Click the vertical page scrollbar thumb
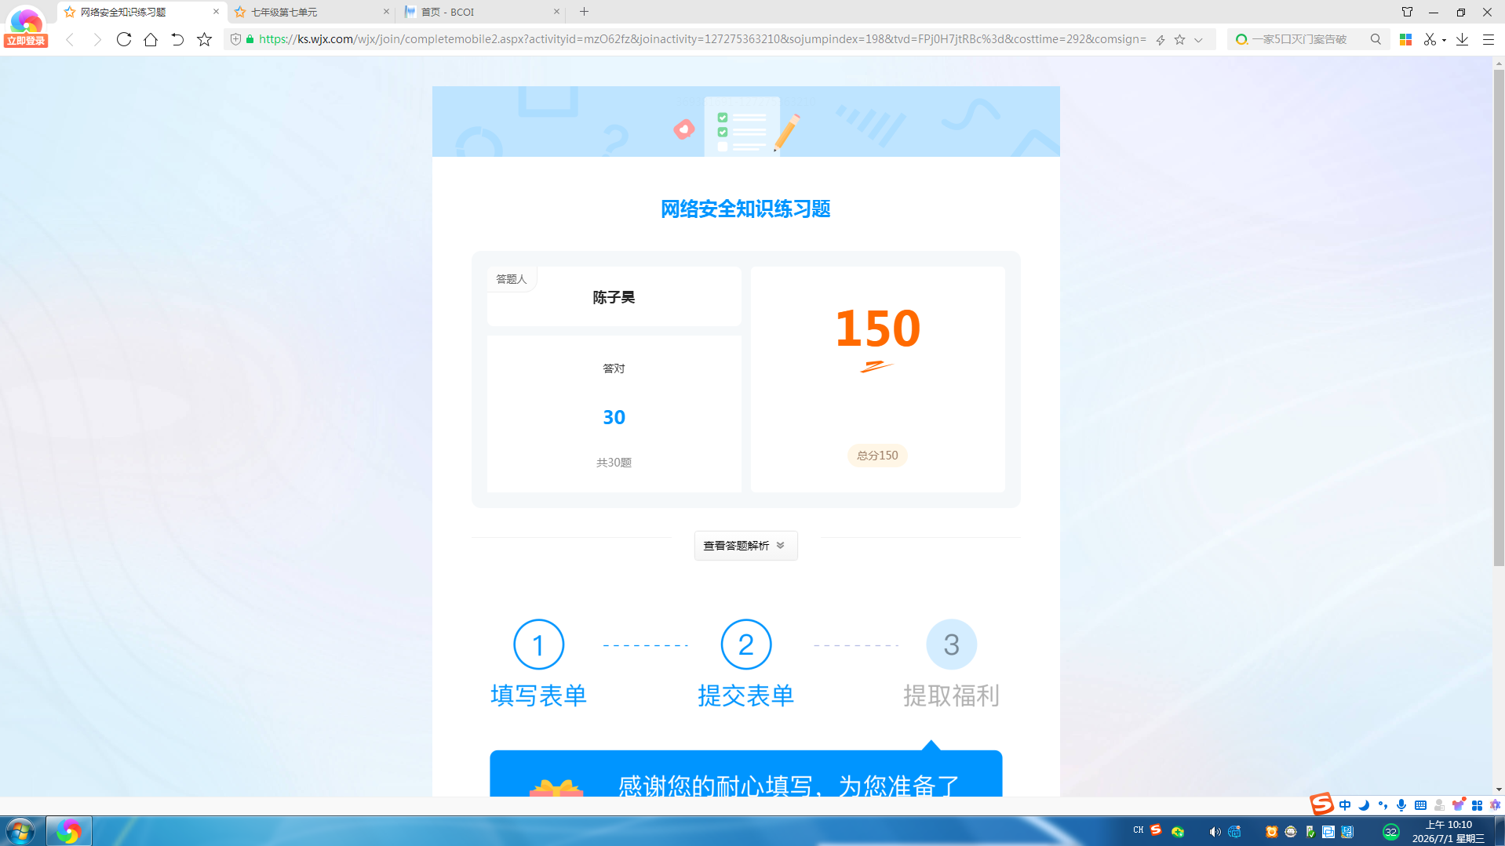Viewport: 1505px width, 846px height. [x=1499, y=318]
